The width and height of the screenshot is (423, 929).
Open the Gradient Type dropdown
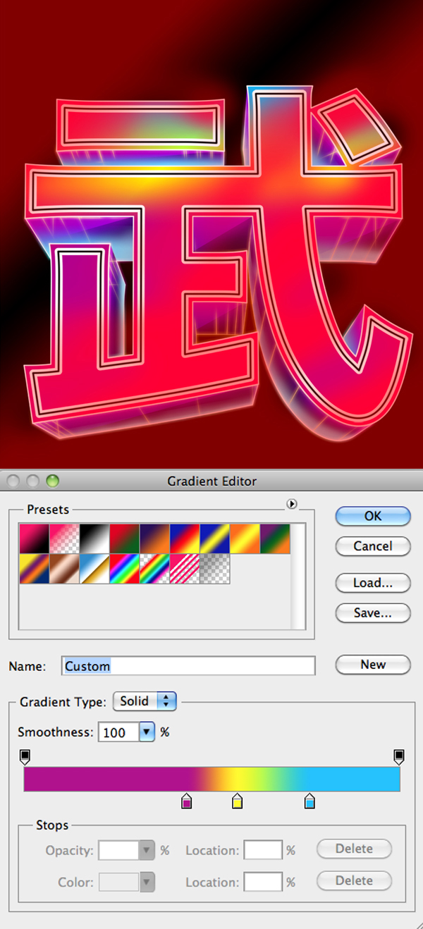pos(145,701)
